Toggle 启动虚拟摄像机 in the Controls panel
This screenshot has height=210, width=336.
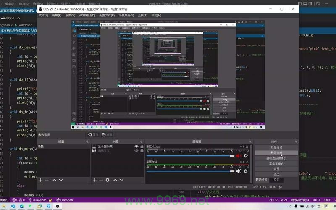(276, 158)
